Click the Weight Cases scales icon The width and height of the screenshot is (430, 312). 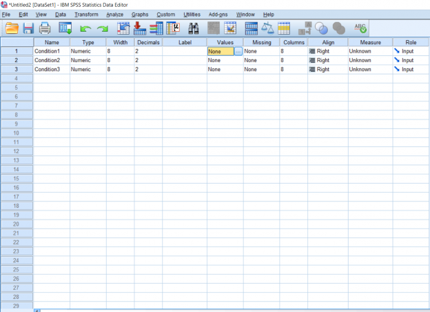point(267,28)
